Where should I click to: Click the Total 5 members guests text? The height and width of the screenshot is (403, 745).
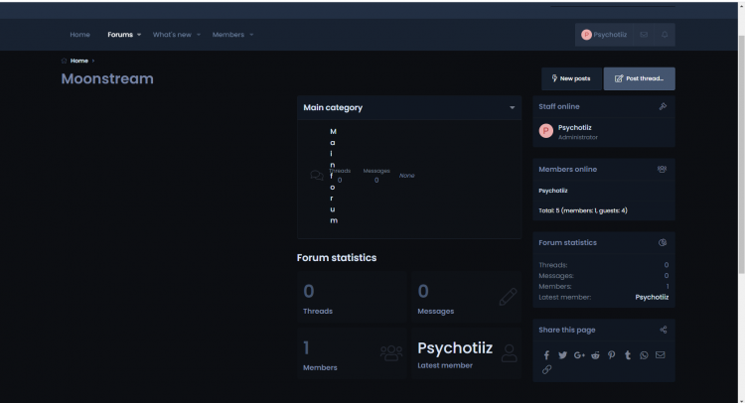coord(582,210)
